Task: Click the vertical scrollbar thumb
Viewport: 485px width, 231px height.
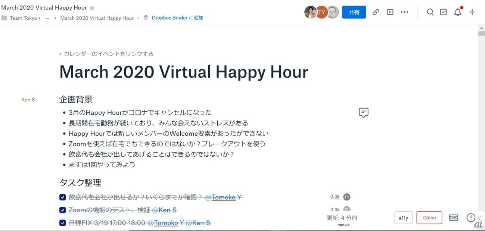Action: point(481,33)
